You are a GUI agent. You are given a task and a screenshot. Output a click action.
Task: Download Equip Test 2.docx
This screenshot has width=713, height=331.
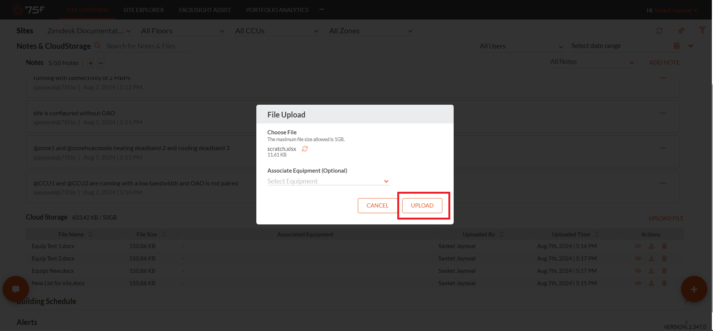(651, 259)
